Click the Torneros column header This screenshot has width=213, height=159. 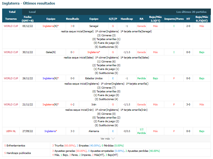click(11, 19)
